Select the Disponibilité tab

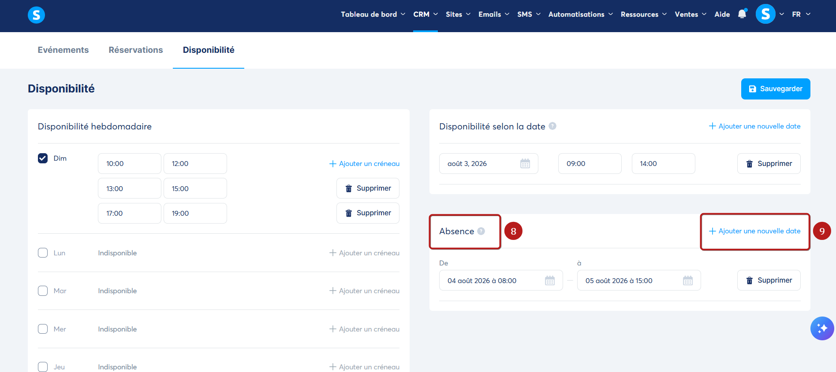209,50
